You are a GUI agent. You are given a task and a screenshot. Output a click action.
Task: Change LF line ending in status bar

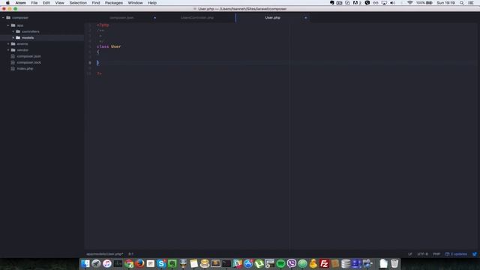[x=410, y=254]
